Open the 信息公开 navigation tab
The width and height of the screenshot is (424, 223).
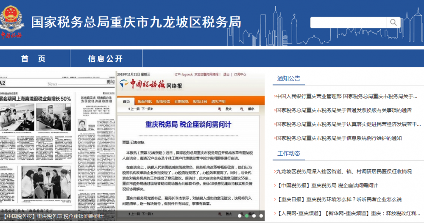pyautogui.click(x=106, y=58)
